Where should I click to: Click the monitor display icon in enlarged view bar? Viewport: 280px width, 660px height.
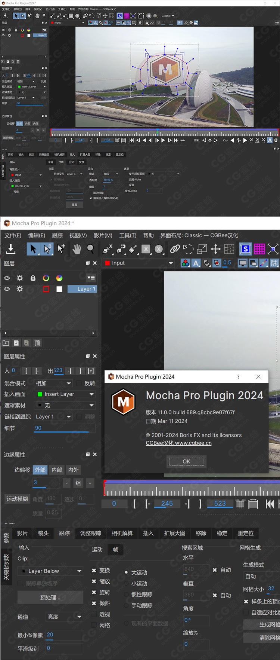point(243,263)
